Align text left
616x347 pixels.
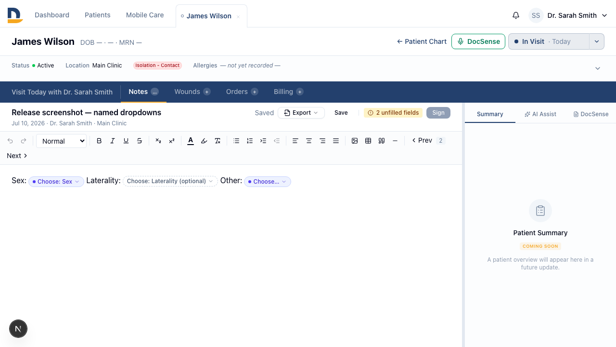point(295,141)
